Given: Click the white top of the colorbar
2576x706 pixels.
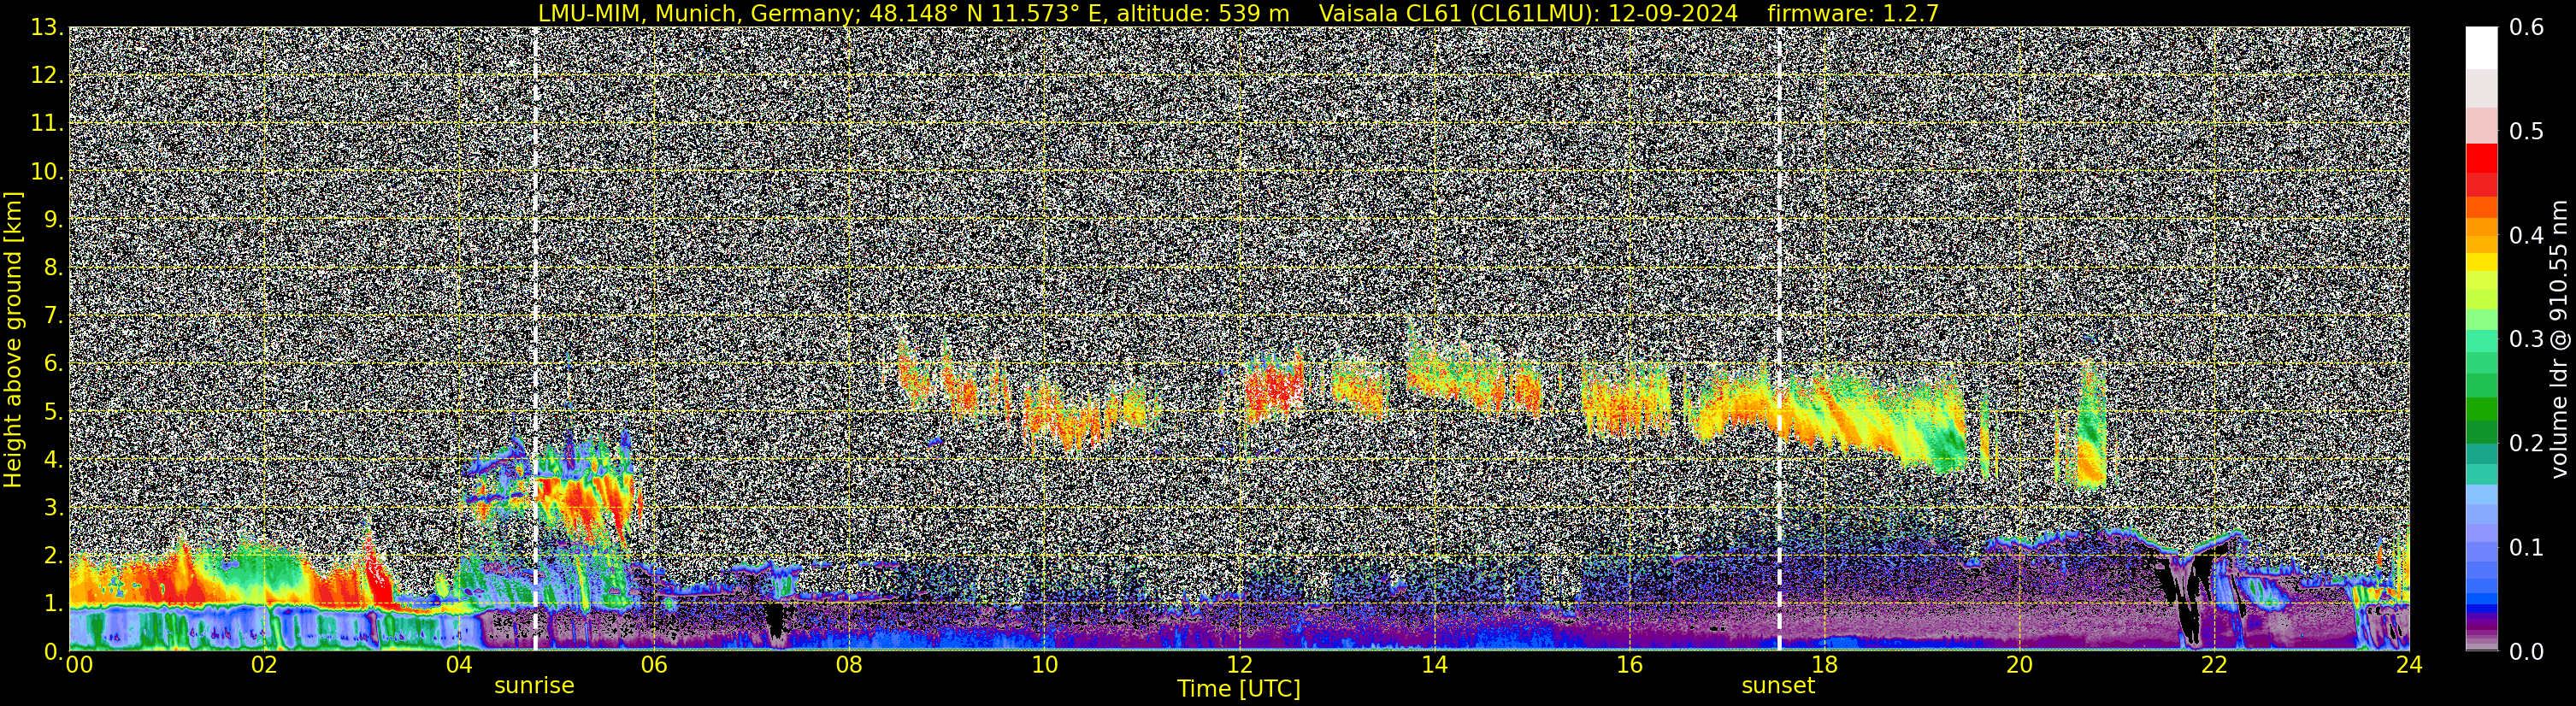Looking at the screenshot, I should pos(2481,47).
